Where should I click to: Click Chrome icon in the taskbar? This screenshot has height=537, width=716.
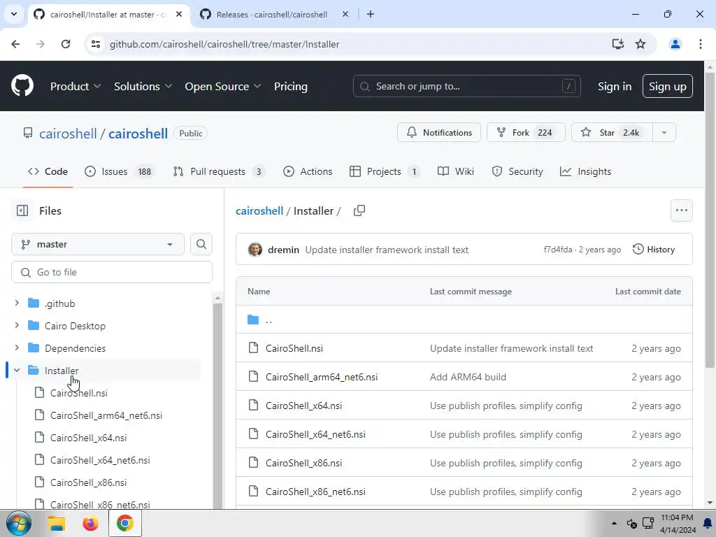pos(124,523)
